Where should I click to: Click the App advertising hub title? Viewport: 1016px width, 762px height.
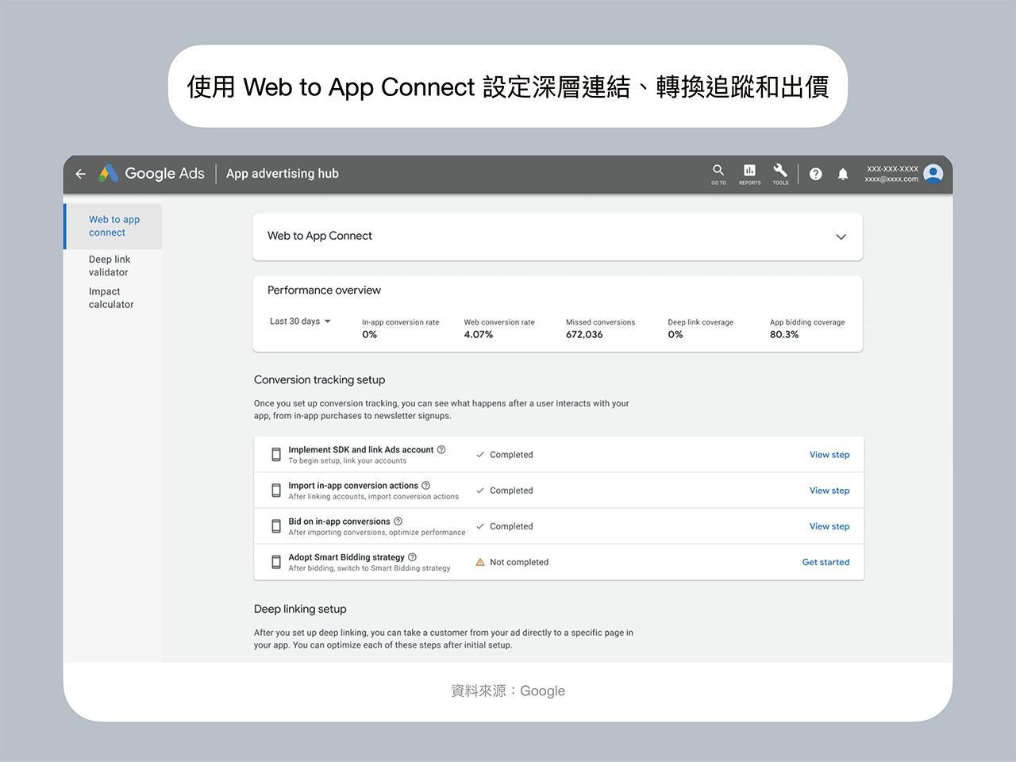pos(283,174)
